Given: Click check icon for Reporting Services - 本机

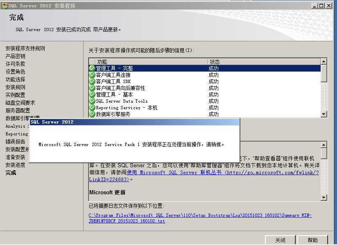Looking at the screenshot, I should 92,108.
